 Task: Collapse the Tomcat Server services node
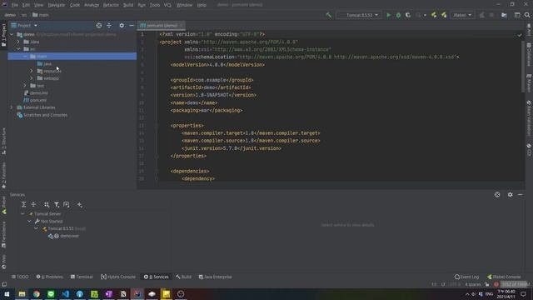coord(22,213)
